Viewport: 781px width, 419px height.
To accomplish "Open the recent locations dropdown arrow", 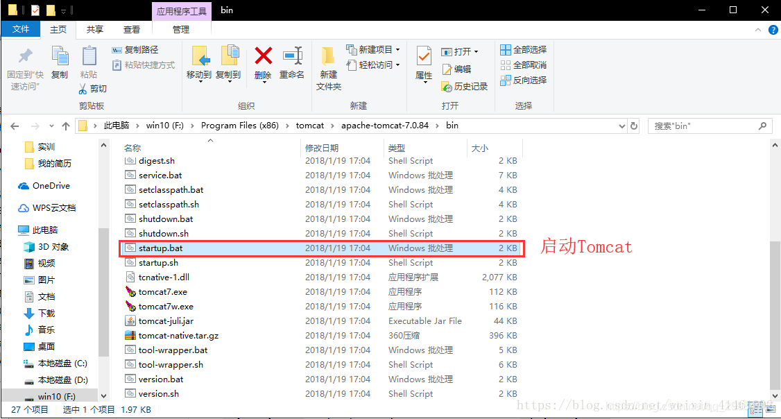I will click(51, 126).
